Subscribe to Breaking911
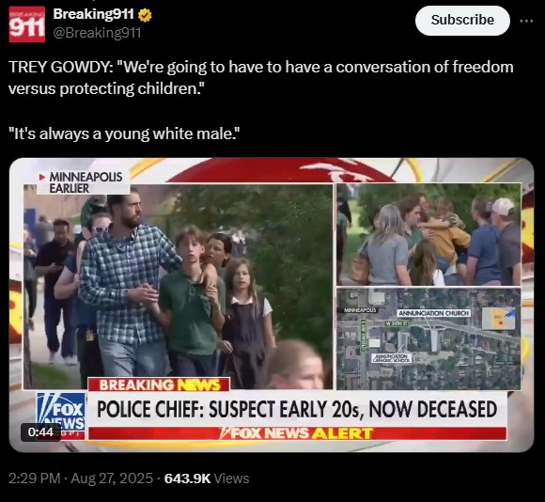 (x=462, y=21)
